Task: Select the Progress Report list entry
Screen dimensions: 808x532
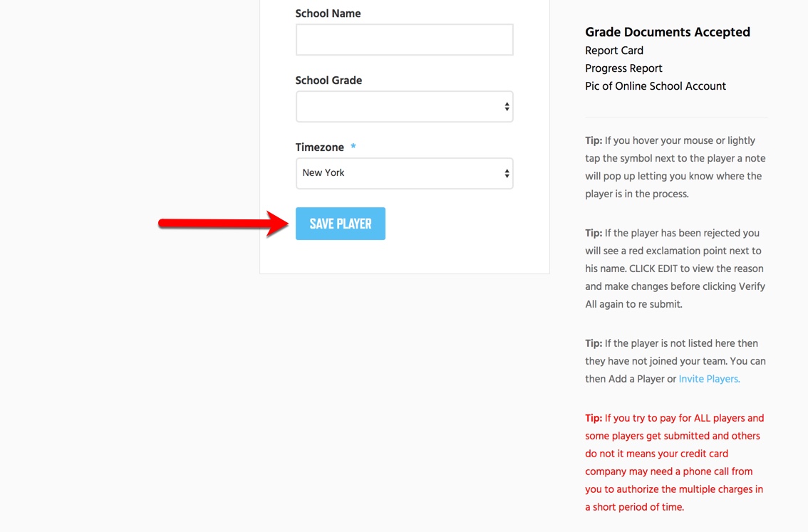Action: pos(623,68)
